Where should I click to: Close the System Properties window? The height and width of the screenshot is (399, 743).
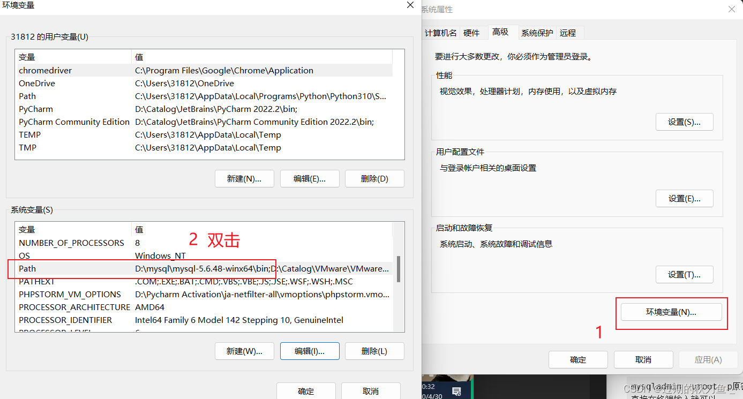(732, 9)
